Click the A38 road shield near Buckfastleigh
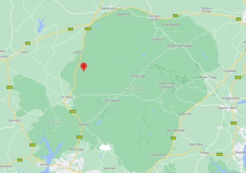 pos(173,138)
